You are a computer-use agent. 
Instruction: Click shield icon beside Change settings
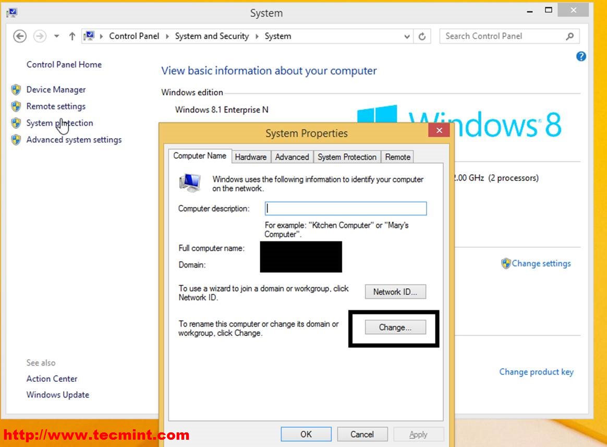click(x=506, y=263)
